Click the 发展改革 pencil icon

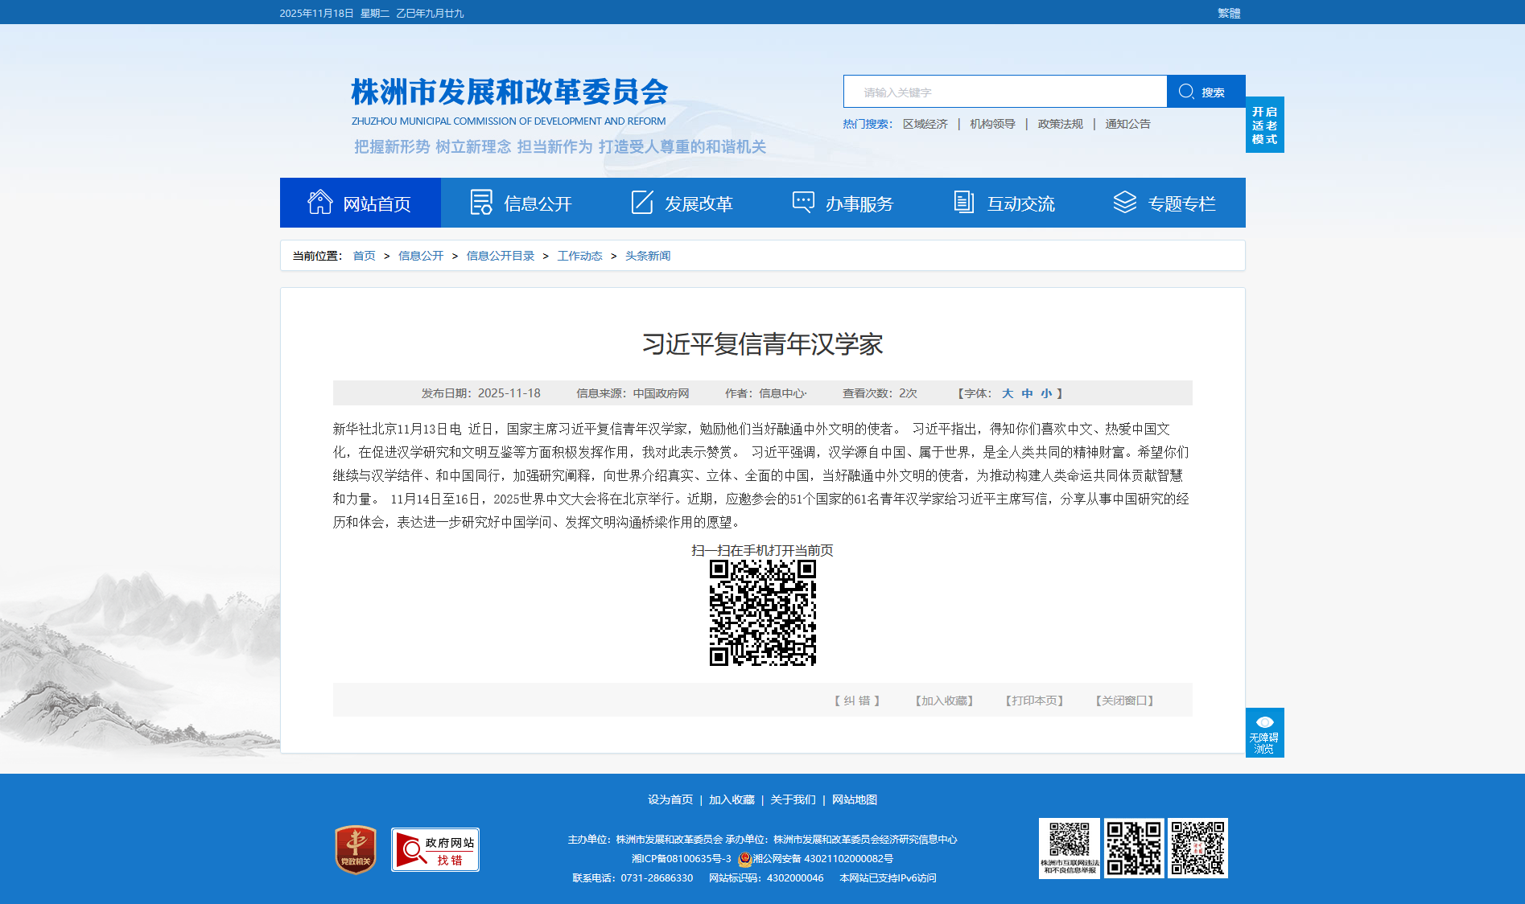coord(642,203)
